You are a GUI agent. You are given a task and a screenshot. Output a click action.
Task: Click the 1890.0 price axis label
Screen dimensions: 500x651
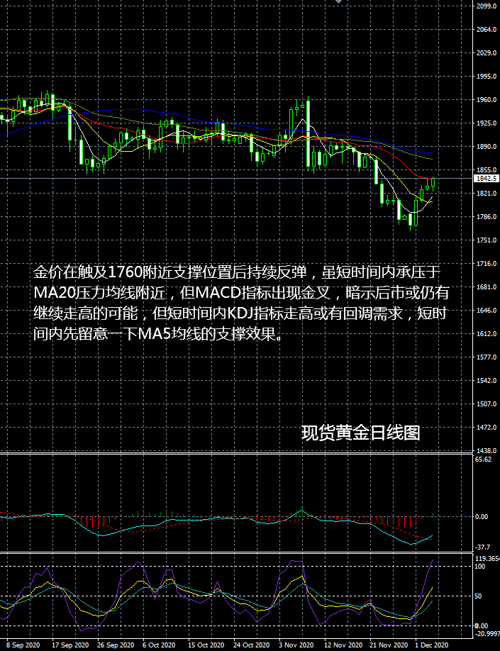(487, 147)
